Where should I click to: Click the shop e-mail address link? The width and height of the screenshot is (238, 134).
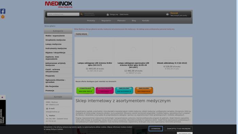pos(52,112)
